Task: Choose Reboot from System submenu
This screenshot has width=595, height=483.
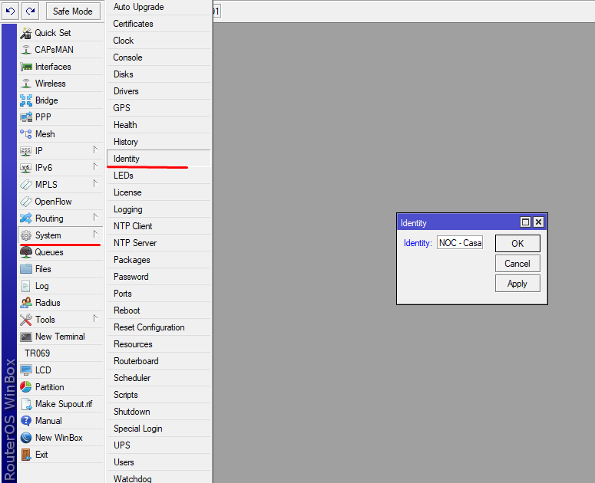Action: 159,310
